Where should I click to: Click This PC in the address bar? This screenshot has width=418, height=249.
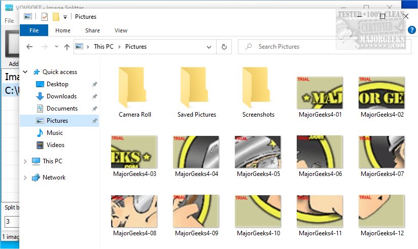(x=103, y=46)
